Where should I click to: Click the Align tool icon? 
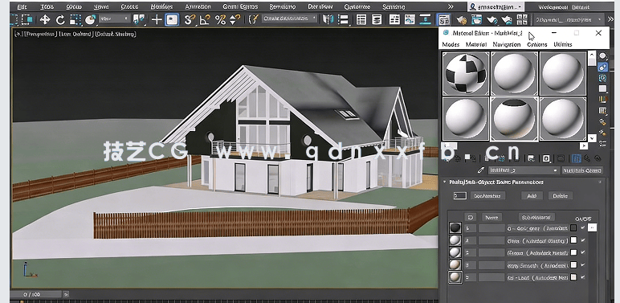click(x=343, y=19)
